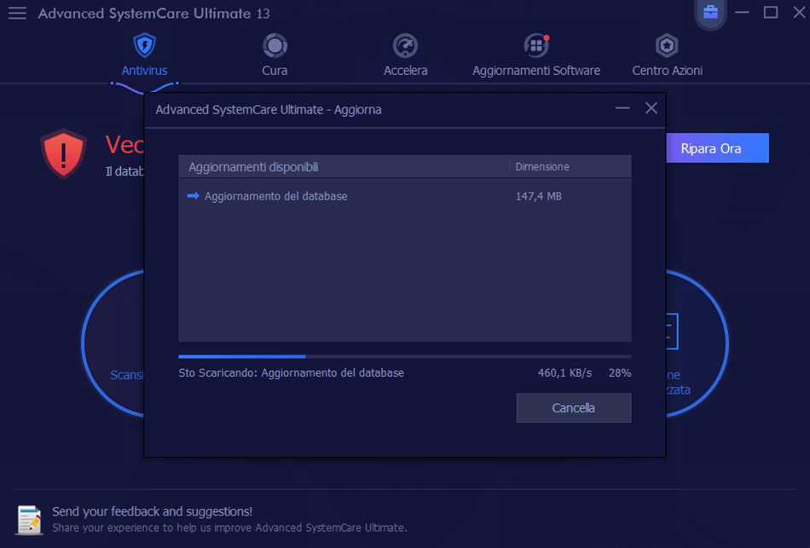
Task: Click the 460,1 KB/s download speed
Action: [564, 373]
